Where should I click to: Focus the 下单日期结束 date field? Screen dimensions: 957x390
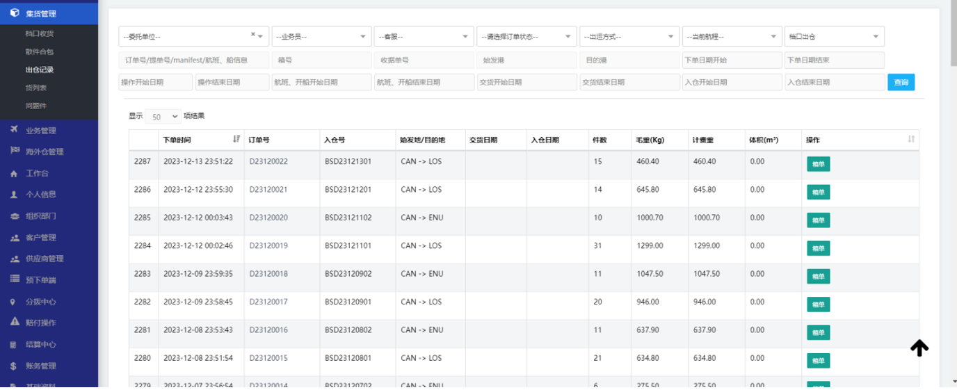pyautogui.click(x=835, y=60)
